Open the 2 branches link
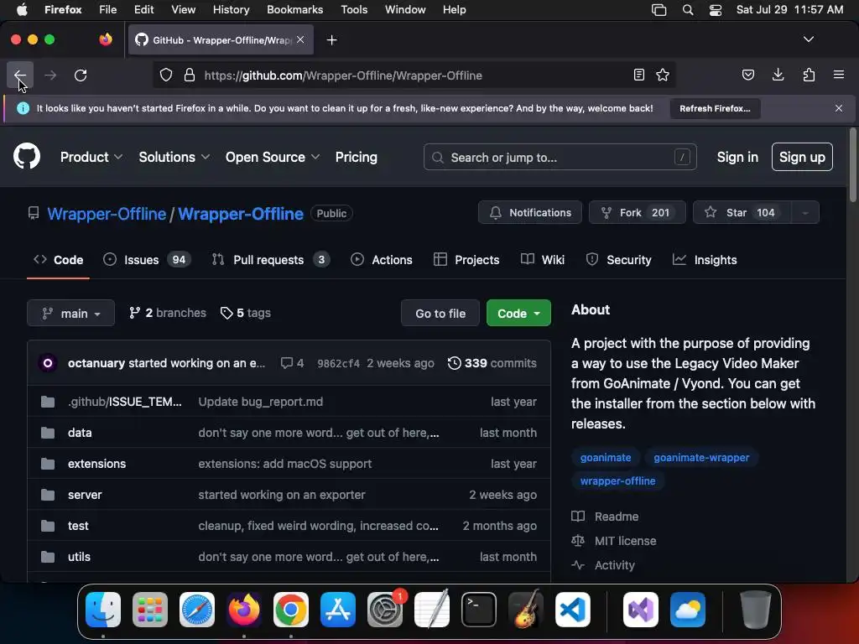 coord(168,313)
